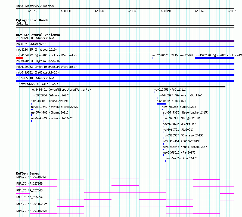
Task: Click nsv6060791 (Wu2021) label
Action: tap(178, 130)
